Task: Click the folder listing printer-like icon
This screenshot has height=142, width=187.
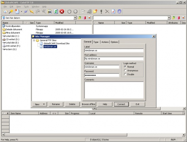Action: [x=50, y=12]
